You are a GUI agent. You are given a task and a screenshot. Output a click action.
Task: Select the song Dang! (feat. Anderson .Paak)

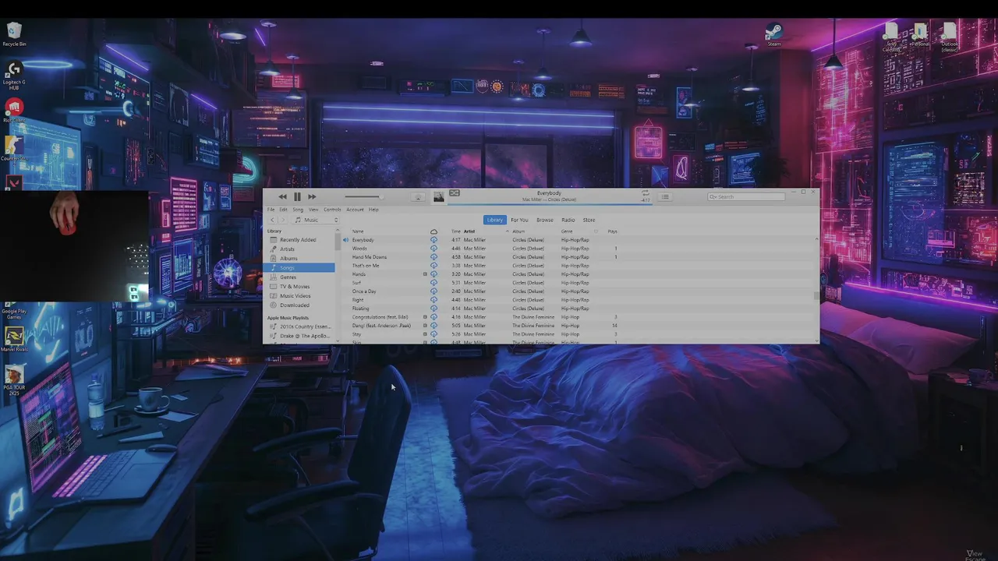(x=579, y=326)
